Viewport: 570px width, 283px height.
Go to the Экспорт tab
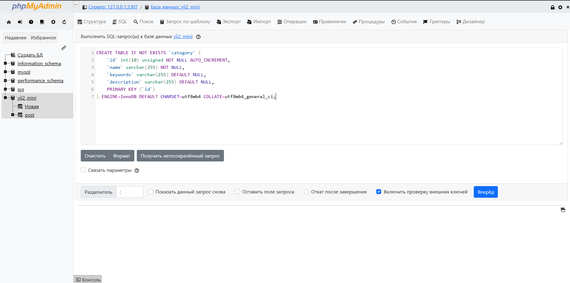tap(228, 22)
